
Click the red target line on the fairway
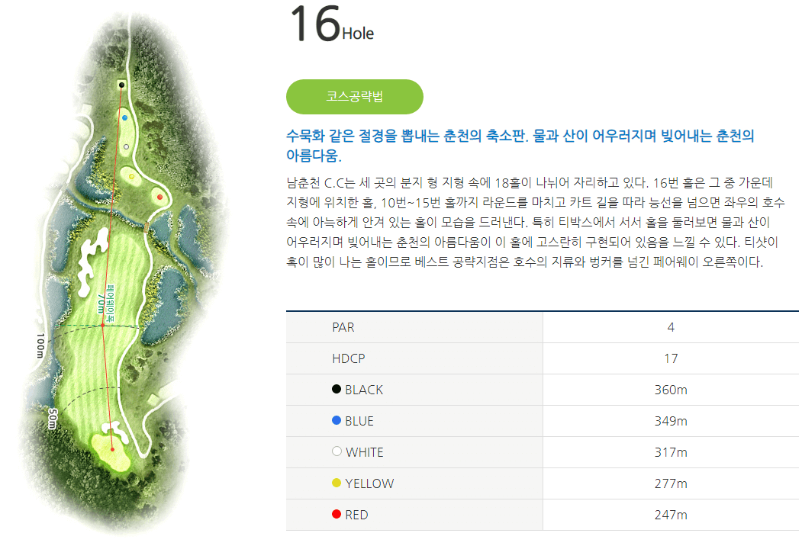click(x=105, y=343)
